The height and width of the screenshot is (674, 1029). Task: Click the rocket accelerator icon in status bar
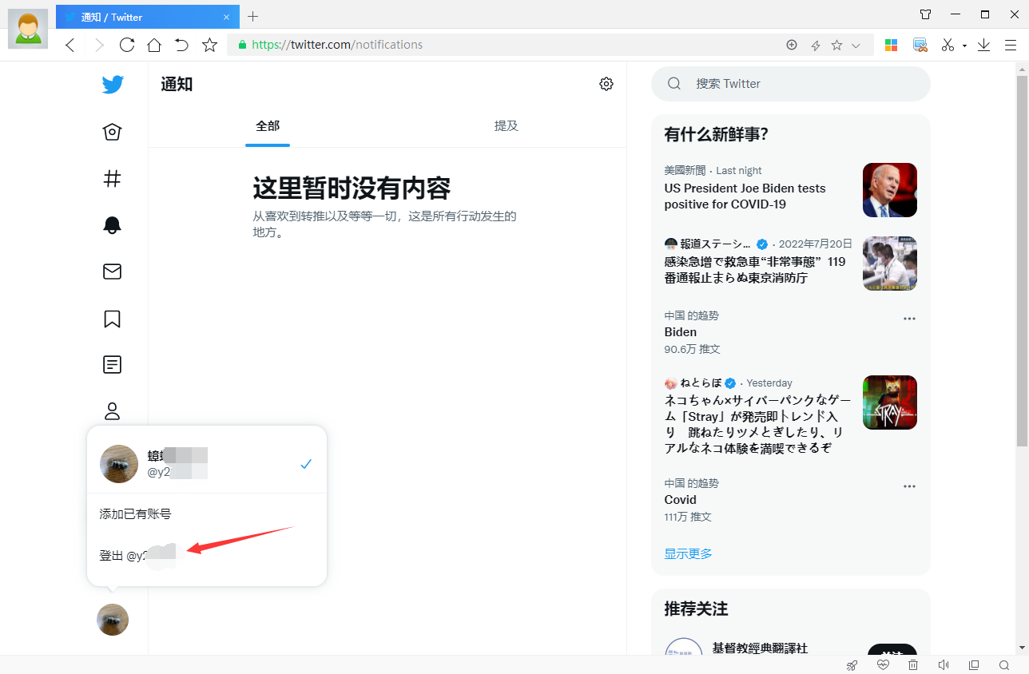pos(852,665)
